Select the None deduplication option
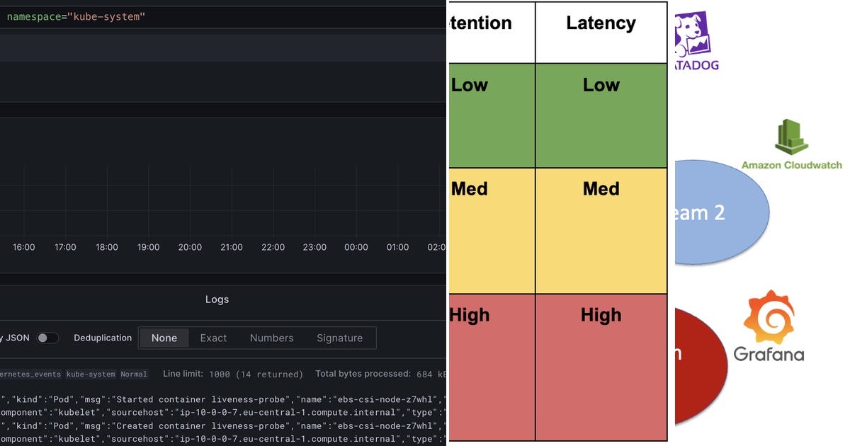The height and width of the screenshot is (446, 850). [164, 338]
